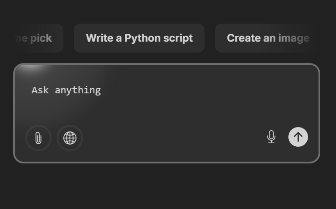Select the faded suggestion chip ending in "pick"
The height and width of the screenshot is (209, 336).
(36, 38)
